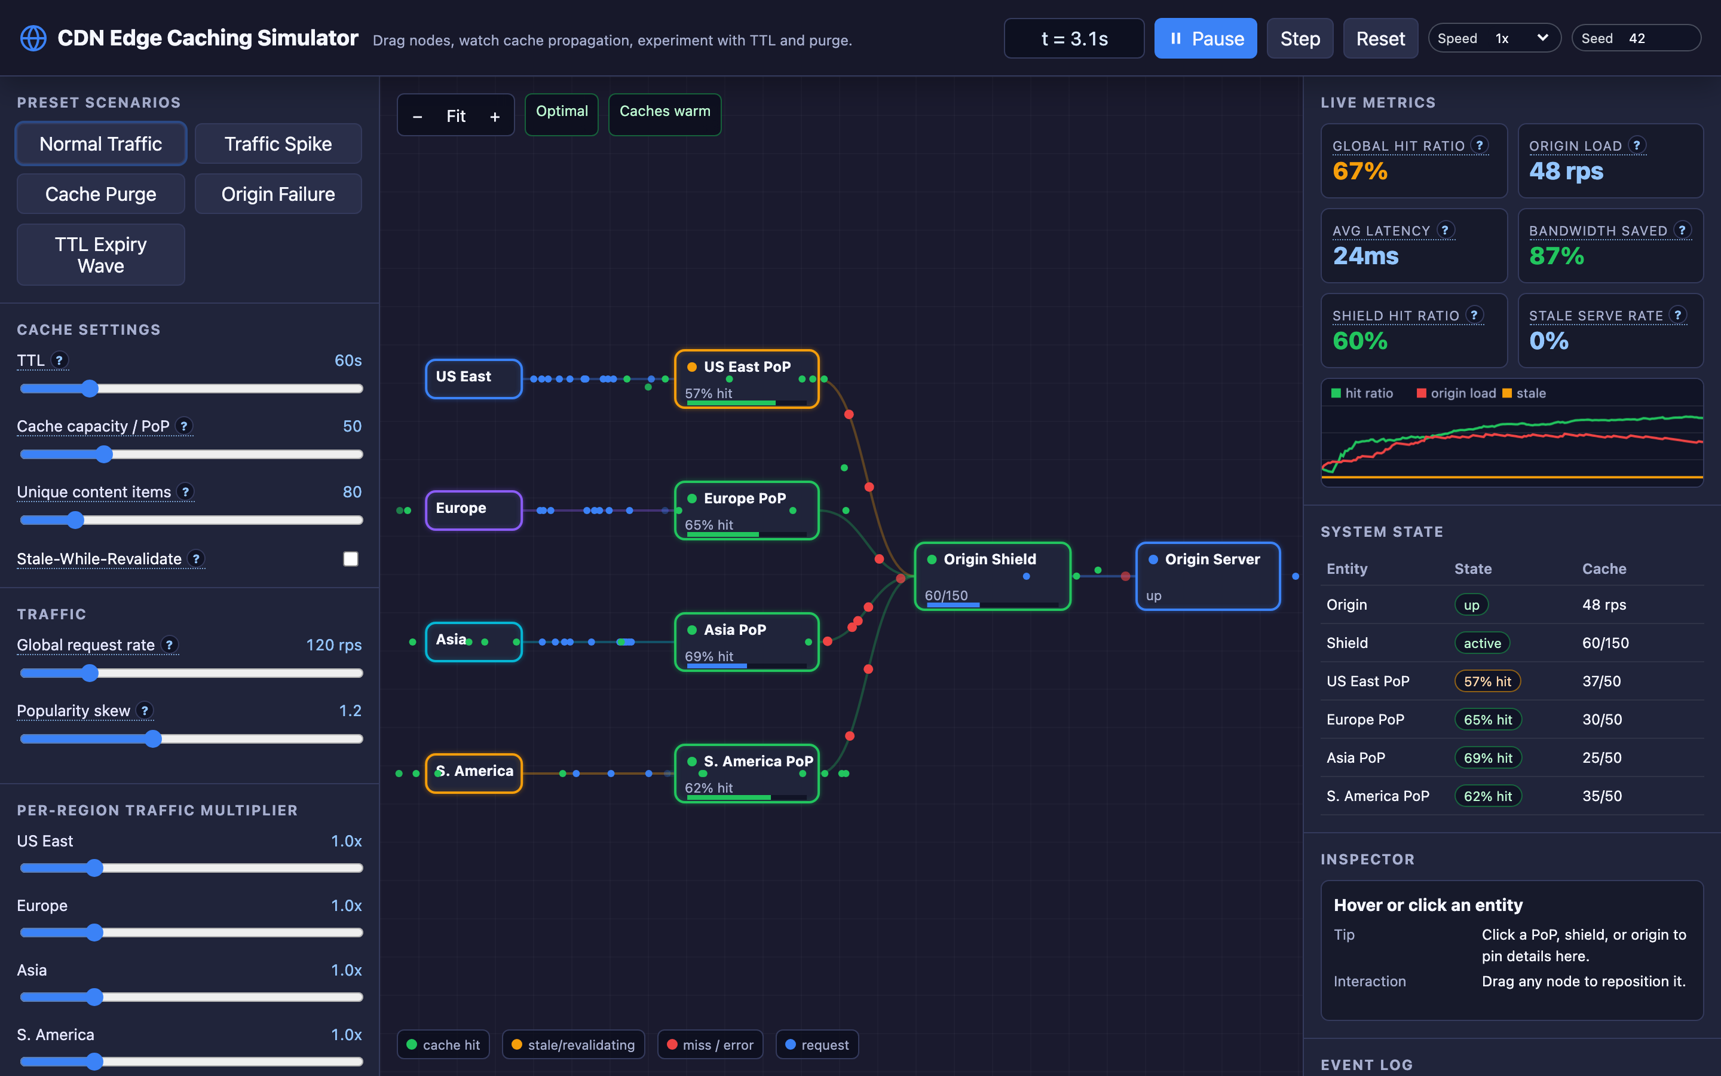Click the Caches warm status badge
The height and width of the screenshot is (1076, 1721).
665,114
